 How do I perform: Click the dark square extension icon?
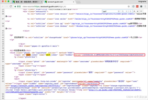point(141,7)
